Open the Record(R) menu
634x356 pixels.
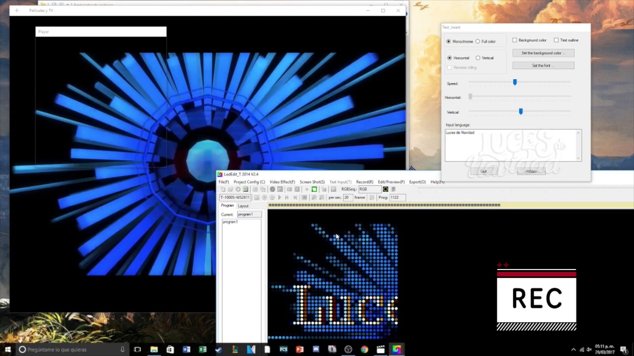tap(365, 182)
